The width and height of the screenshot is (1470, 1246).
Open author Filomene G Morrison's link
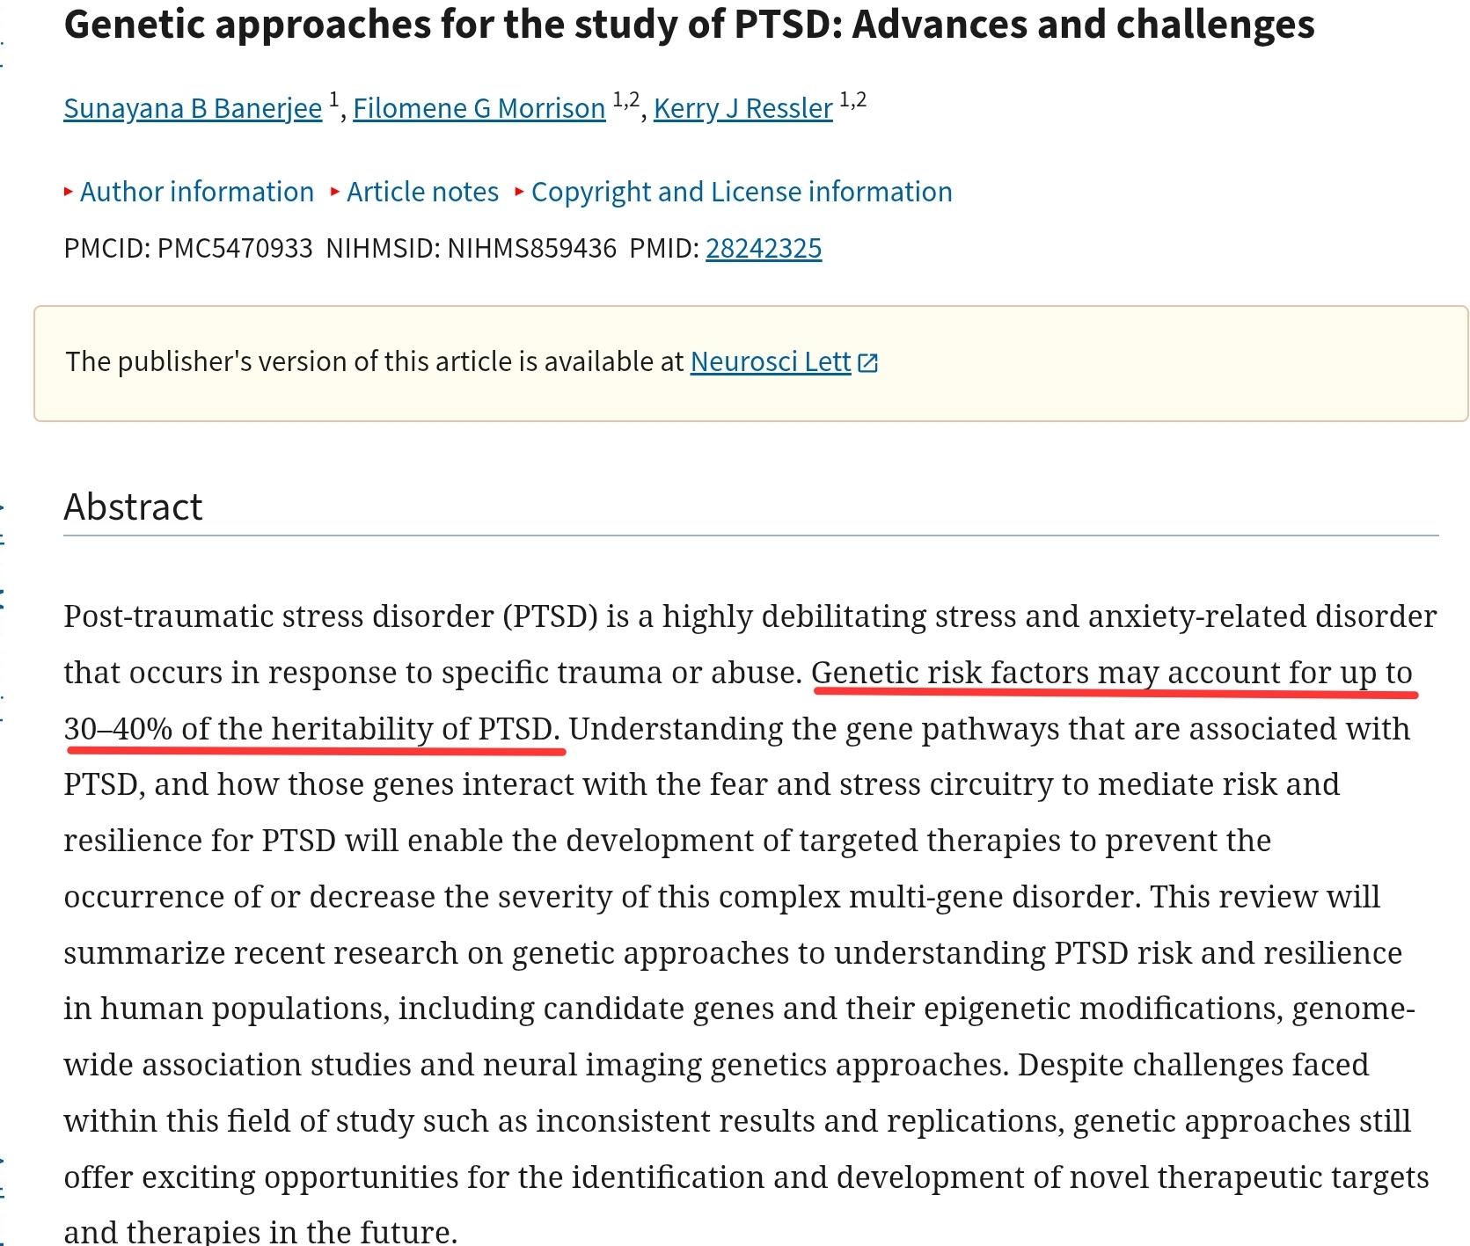(479, 108)
